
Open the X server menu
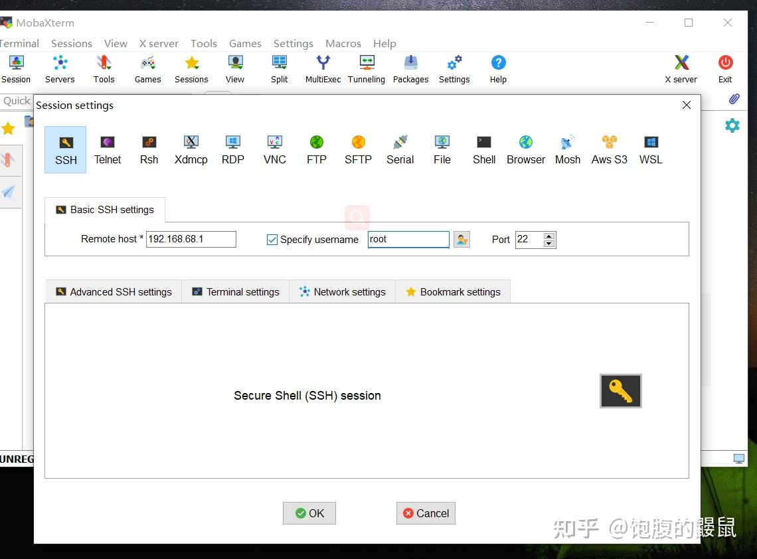[x=159, y=43]
